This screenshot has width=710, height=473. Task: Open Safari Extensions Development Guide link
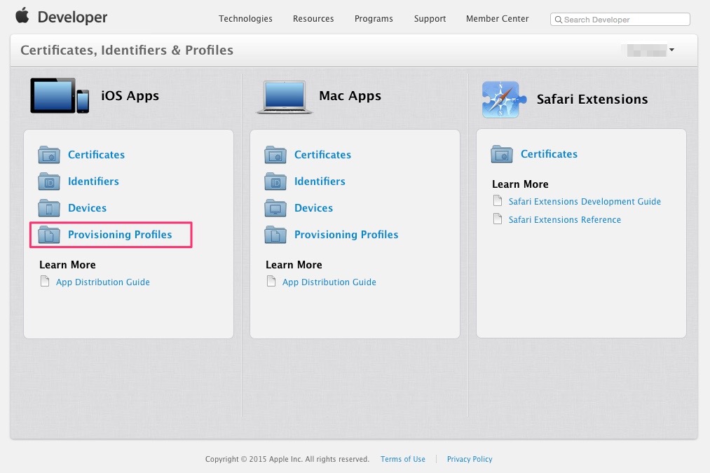[585, 201]
